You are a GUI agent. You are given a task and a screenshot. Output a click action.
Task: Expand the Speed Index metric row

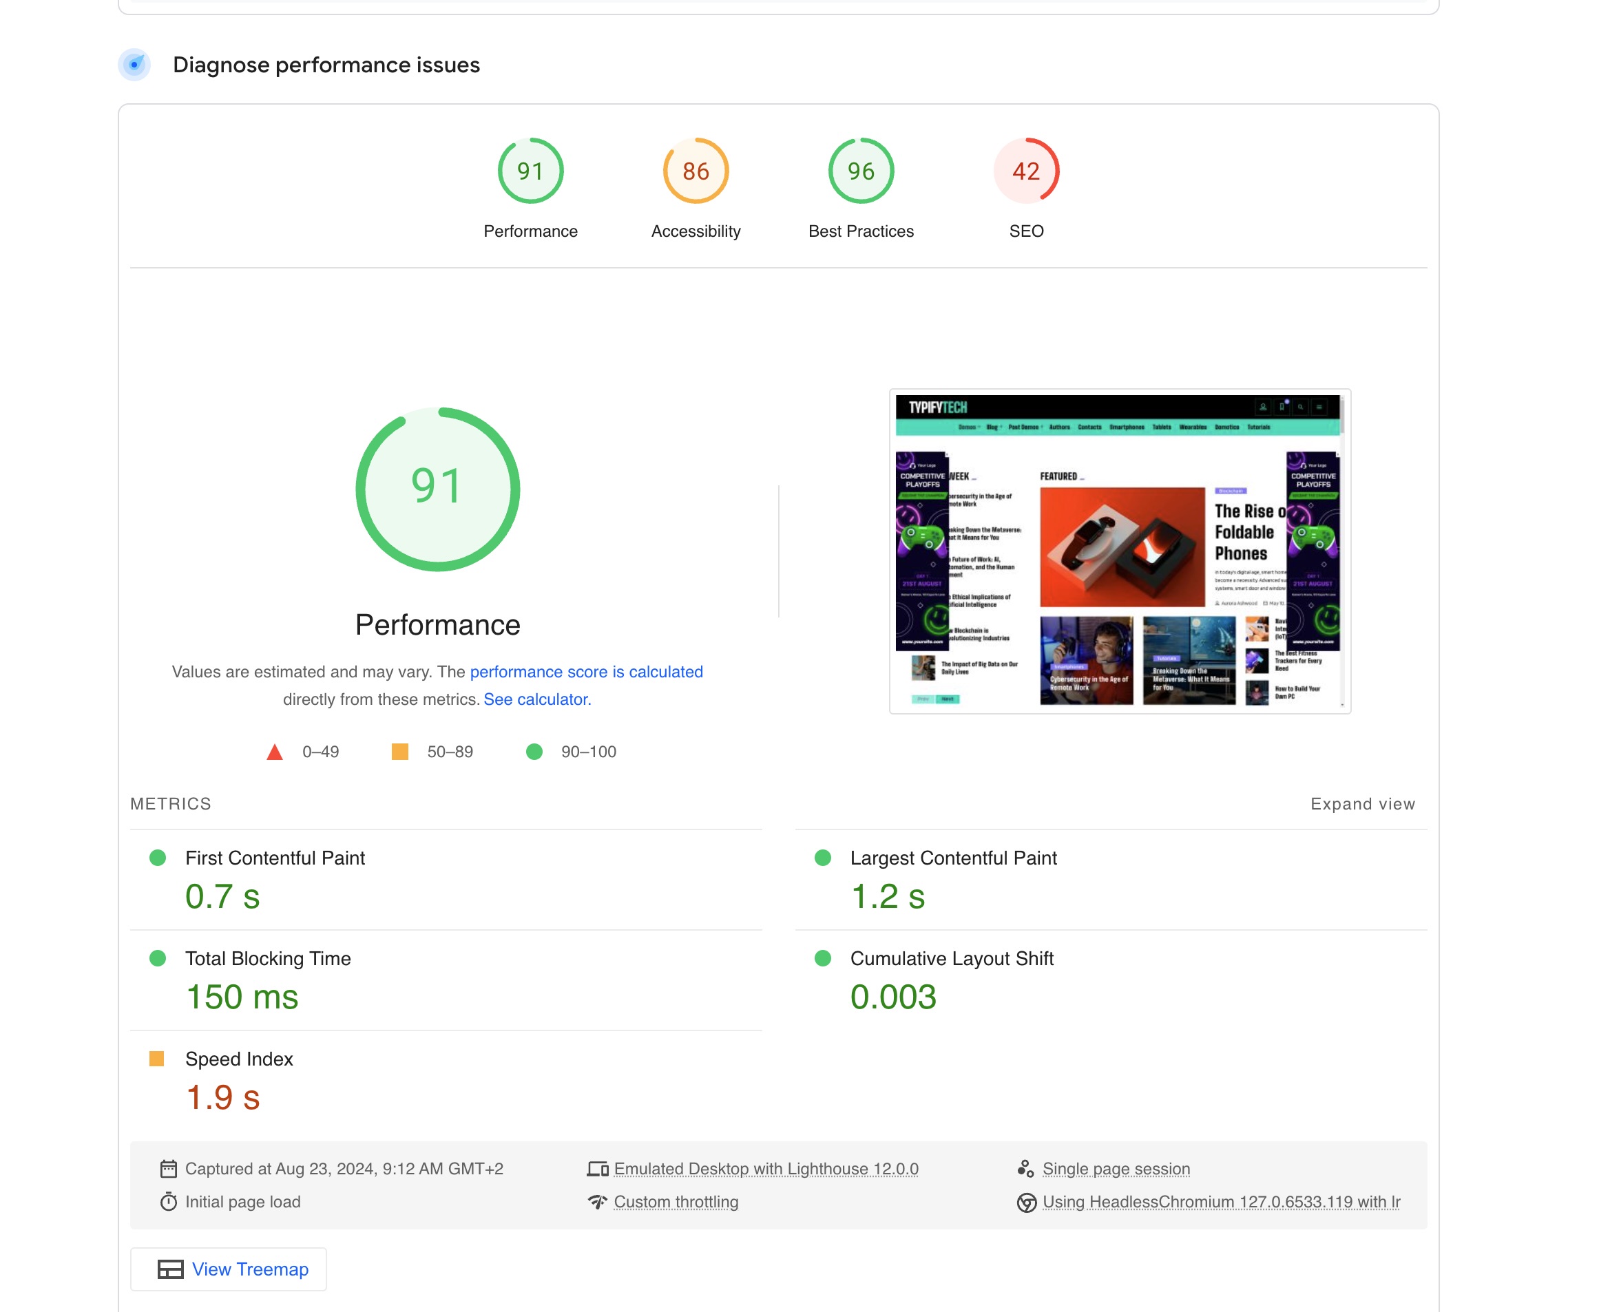click(x=239, y=1059)
